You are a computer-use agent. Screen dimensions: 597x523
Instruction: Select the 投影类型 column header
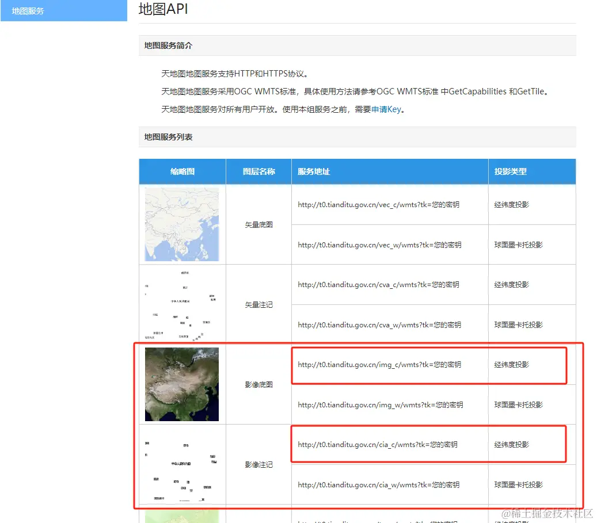[532, 171]
